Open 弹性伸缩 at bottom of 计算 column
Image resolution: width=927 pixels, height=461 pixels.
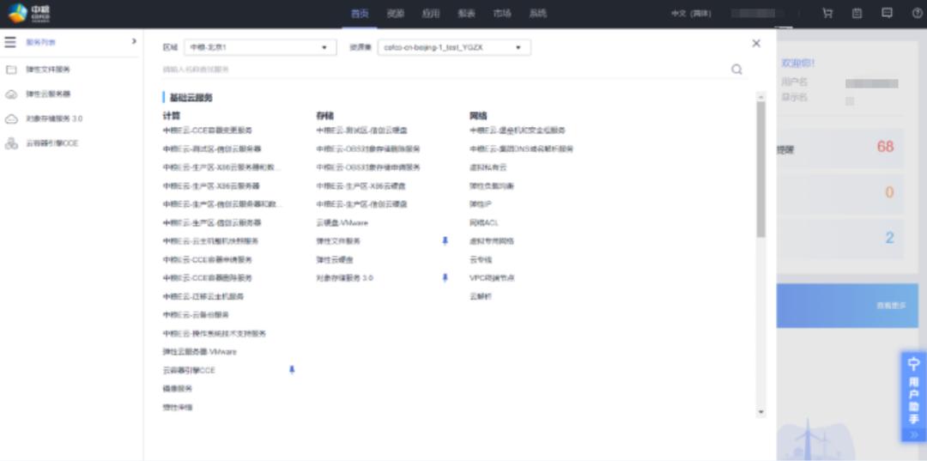pos(178,407)
